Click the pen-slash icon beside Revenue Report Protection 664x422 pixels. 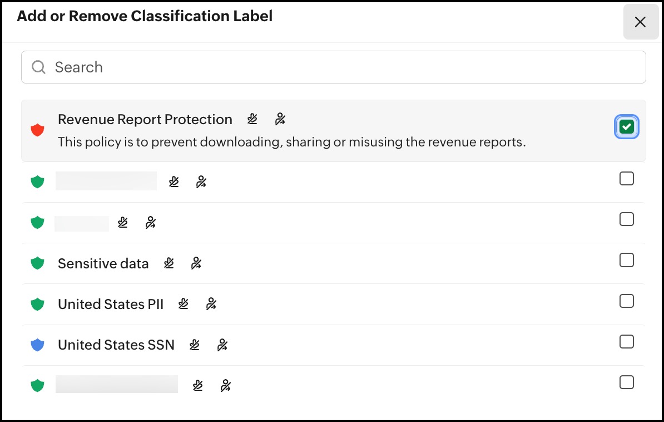252,119
